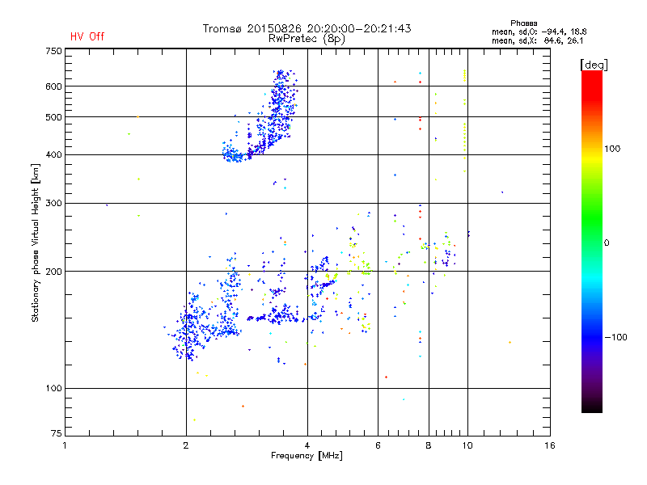
Task: Click x-axis tick label '4'
Action: click(x=307, y=445)
